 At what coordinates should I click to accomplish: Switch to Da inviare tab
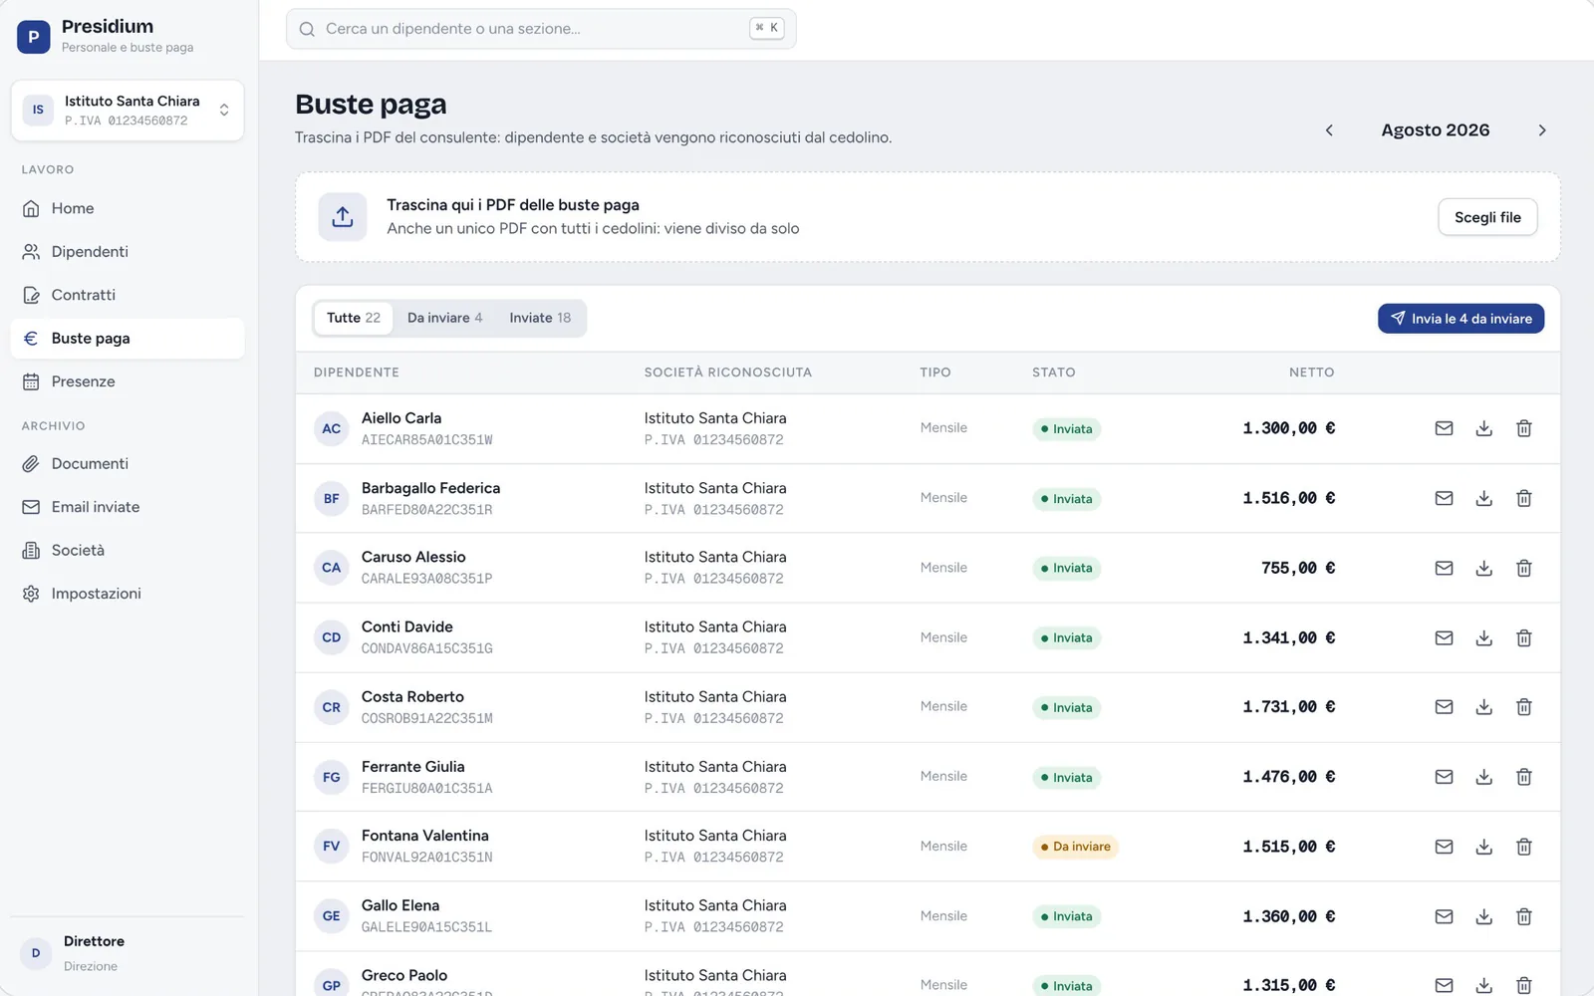444,318
